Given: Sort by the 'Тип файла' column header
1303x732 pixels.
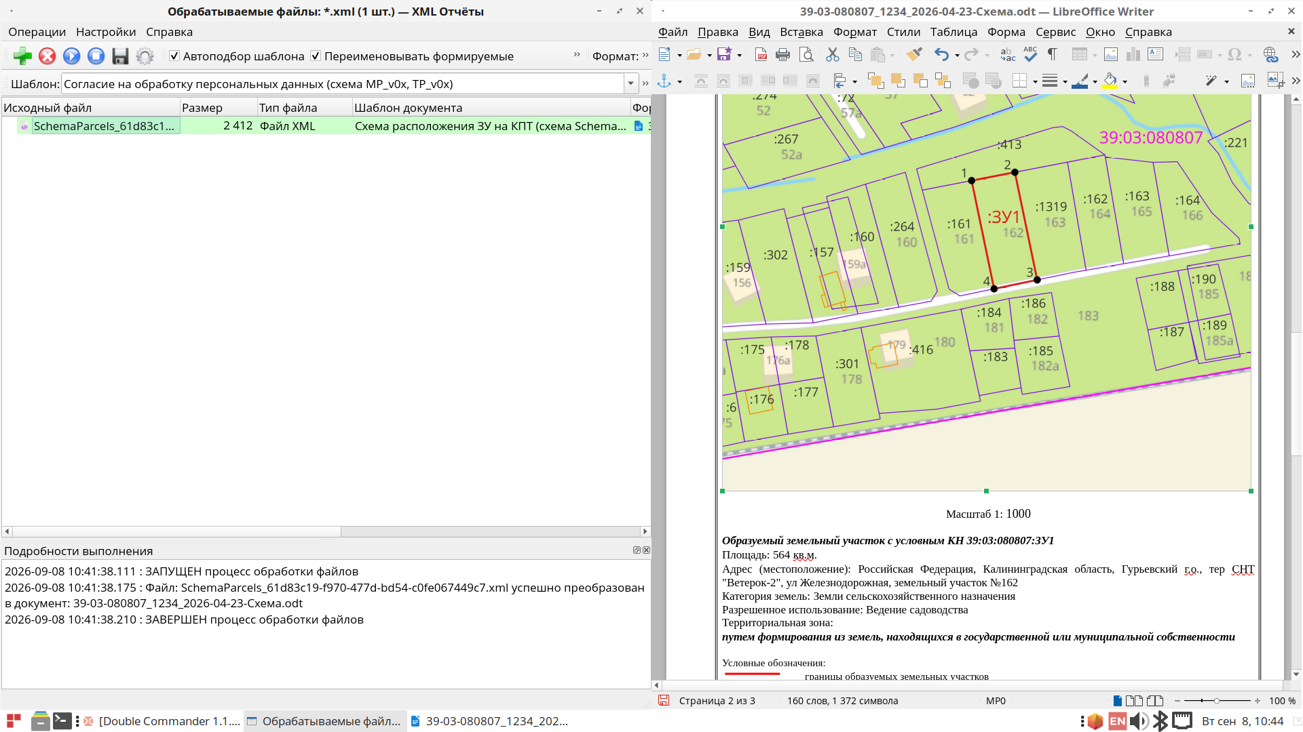Looking at the screenshot, I should (x=305, y=108).
